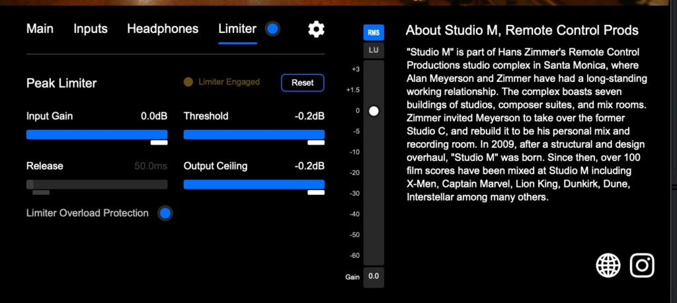Click the Input Gain slider bar
This screenshot has width=677, height=303.
pos(97,135)
